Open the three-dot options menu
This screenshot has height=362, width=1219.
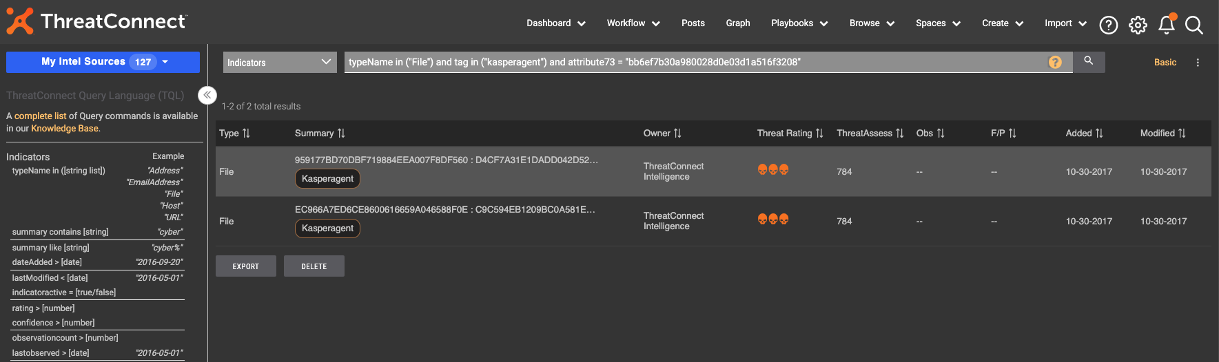(1198, 62)
